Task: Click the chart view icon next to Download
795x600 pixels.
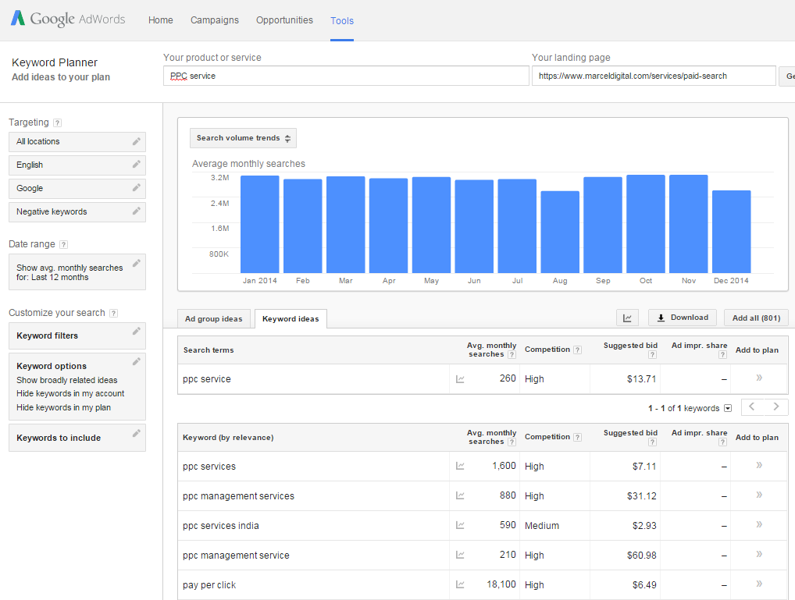Action: tap(627, 318)
